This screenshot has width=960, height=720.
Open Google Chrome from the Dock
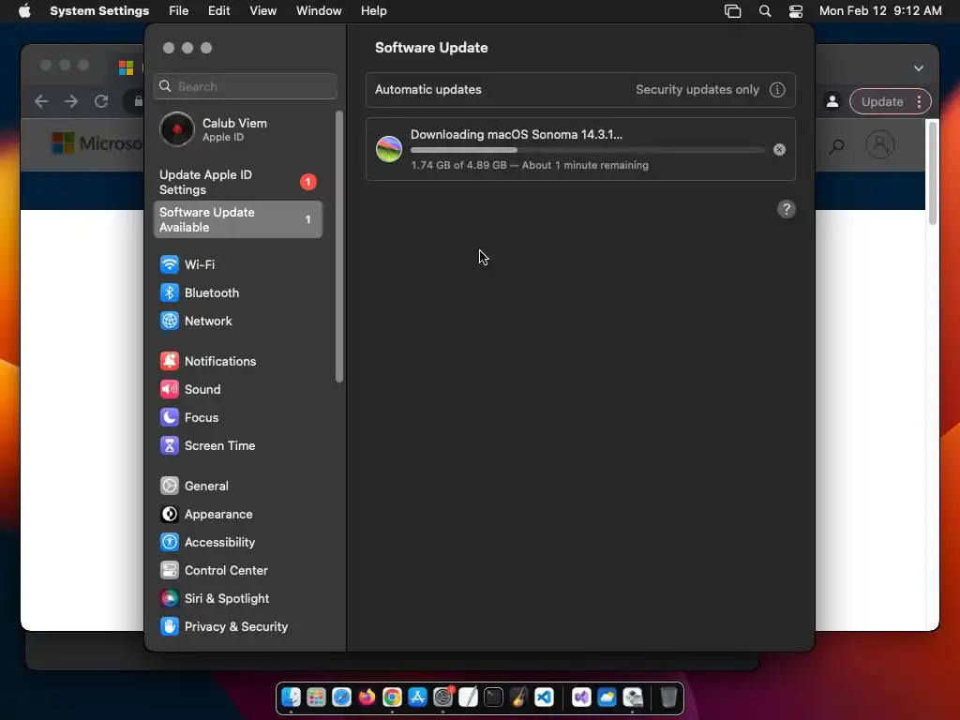pos(392,697)
